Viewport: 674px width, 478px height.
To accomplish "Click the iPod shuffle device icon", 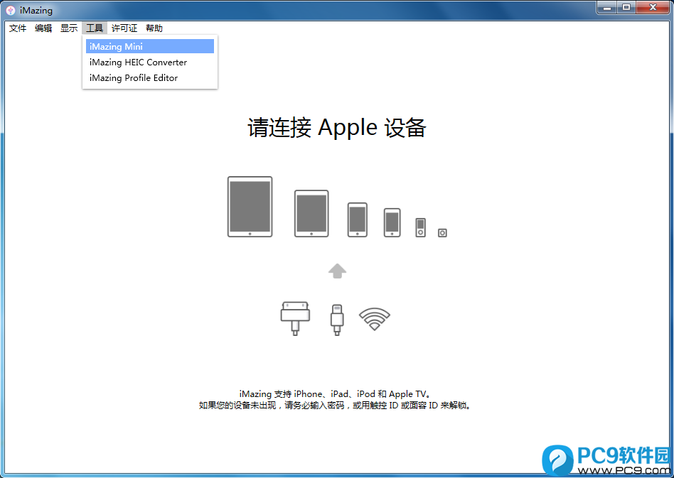I will pos(442,233).
